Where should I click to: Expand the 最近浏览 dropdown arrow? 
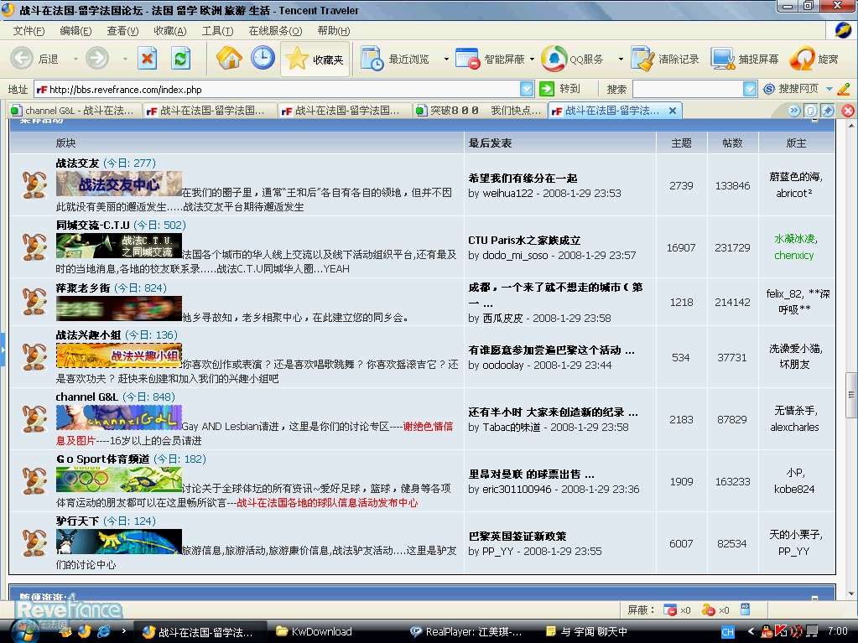(446, 59)
